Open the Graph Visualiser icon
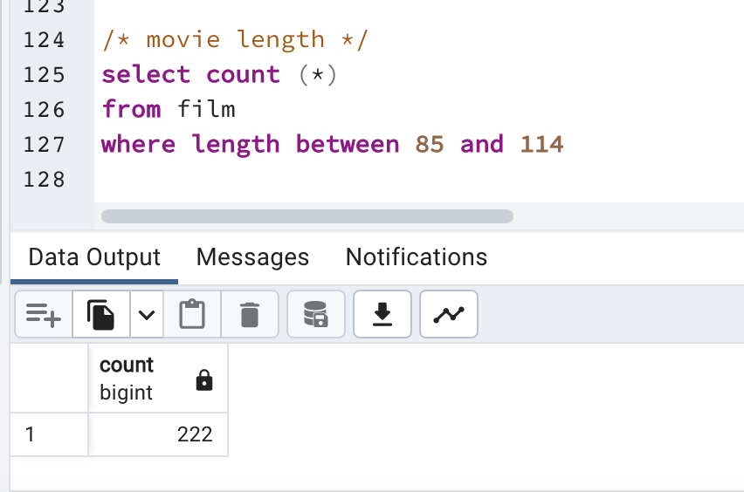 (449, 314)
